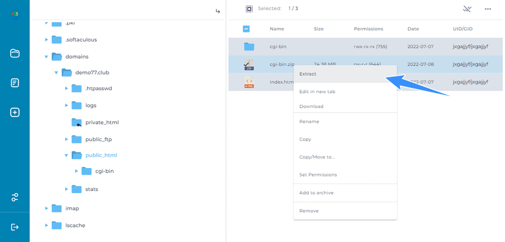Click the domains folder icon in tree

coord(57,57)
